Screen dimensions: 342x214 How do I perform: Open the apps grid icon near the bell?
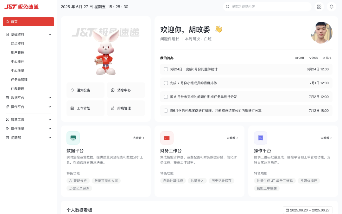319,6
